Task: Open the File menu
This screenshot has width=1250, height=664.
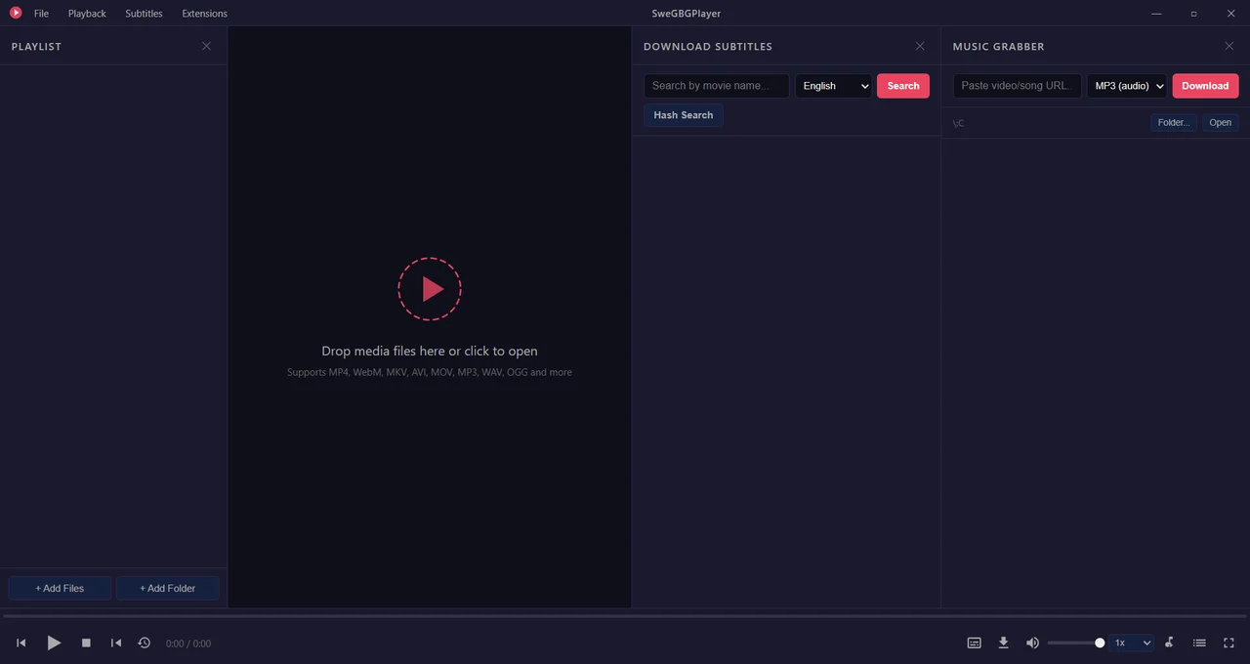Action: [x=41, y=14]
